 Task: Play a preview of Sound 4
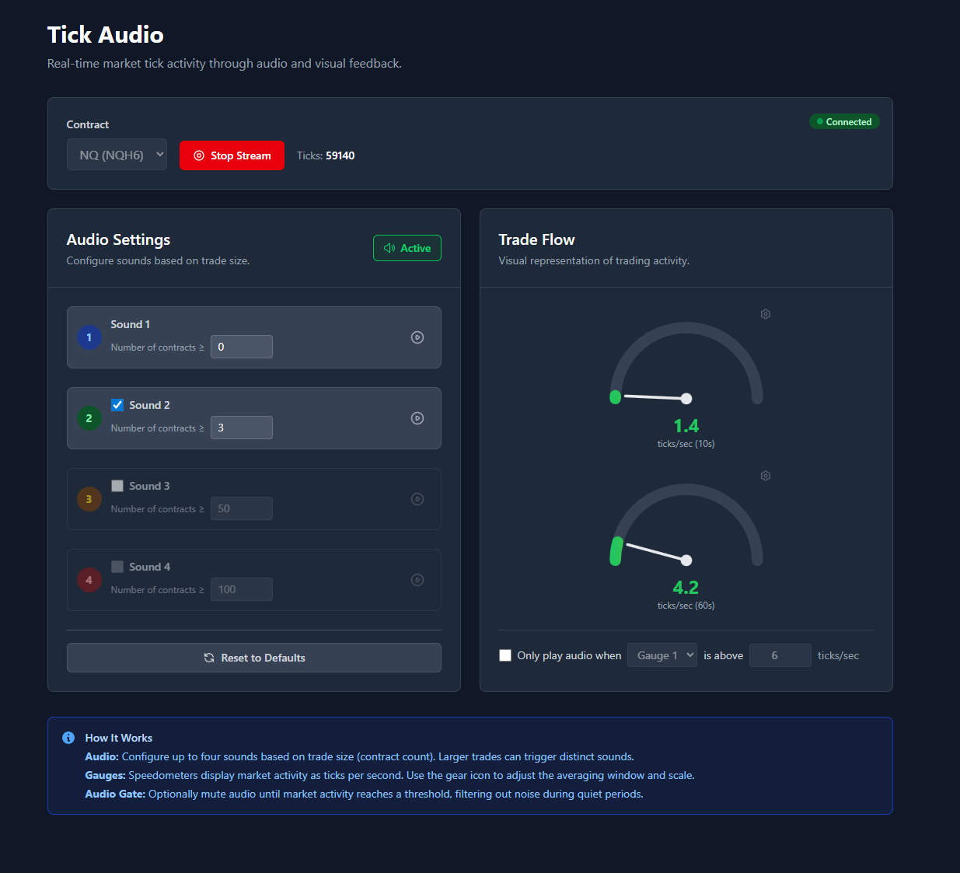pyautogui.click(x=417, y=579)
